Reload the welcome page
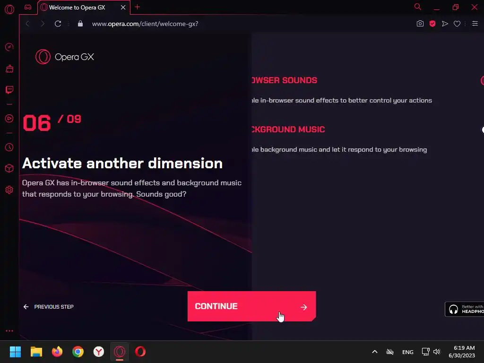Image resolution: width=484 pixels, height=363 pixels. point(58,24)
